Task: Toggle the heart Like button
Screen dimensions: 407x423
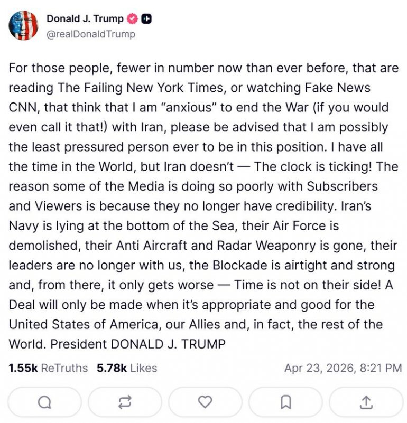Action: tap(205, 402)
